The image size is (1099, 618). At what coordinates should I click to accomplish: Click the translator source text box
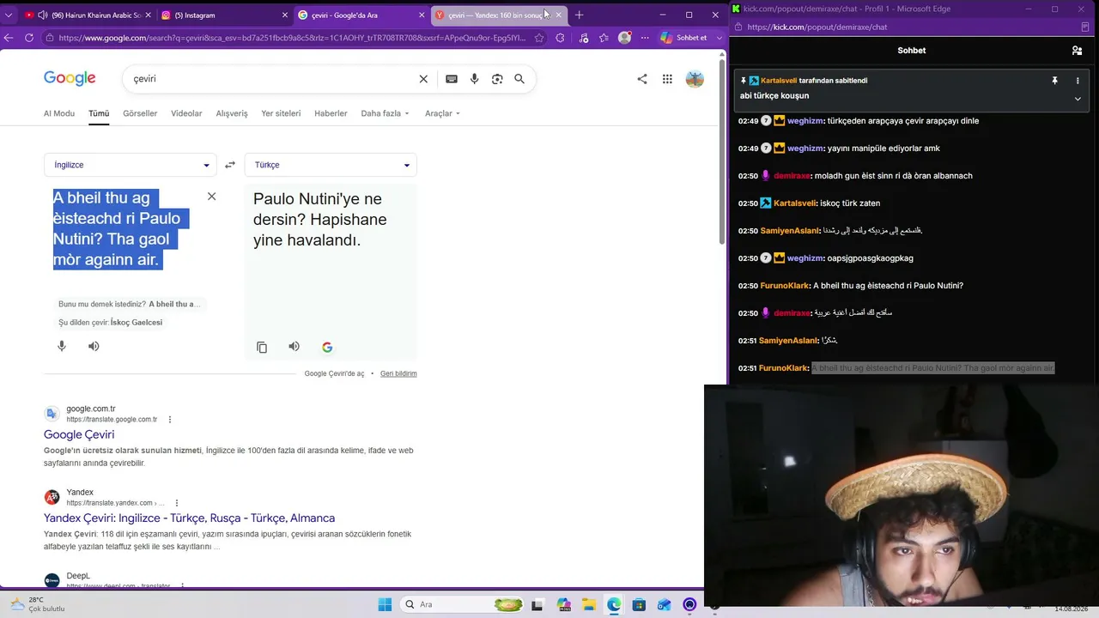tap(120, 228)
